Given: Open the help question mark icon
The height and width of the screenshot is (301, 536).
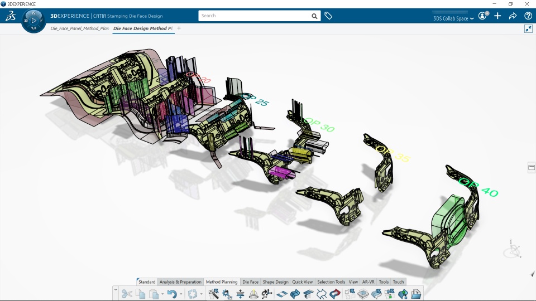Looking at the screenshot, I should point(528,16).
